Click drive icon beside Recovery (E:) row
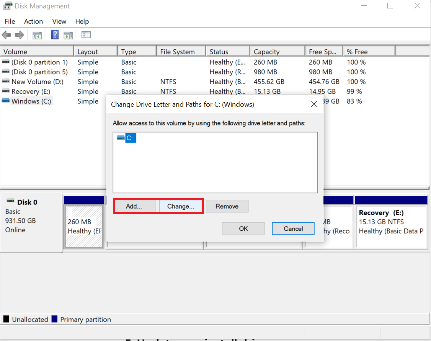 pos(6,91)
